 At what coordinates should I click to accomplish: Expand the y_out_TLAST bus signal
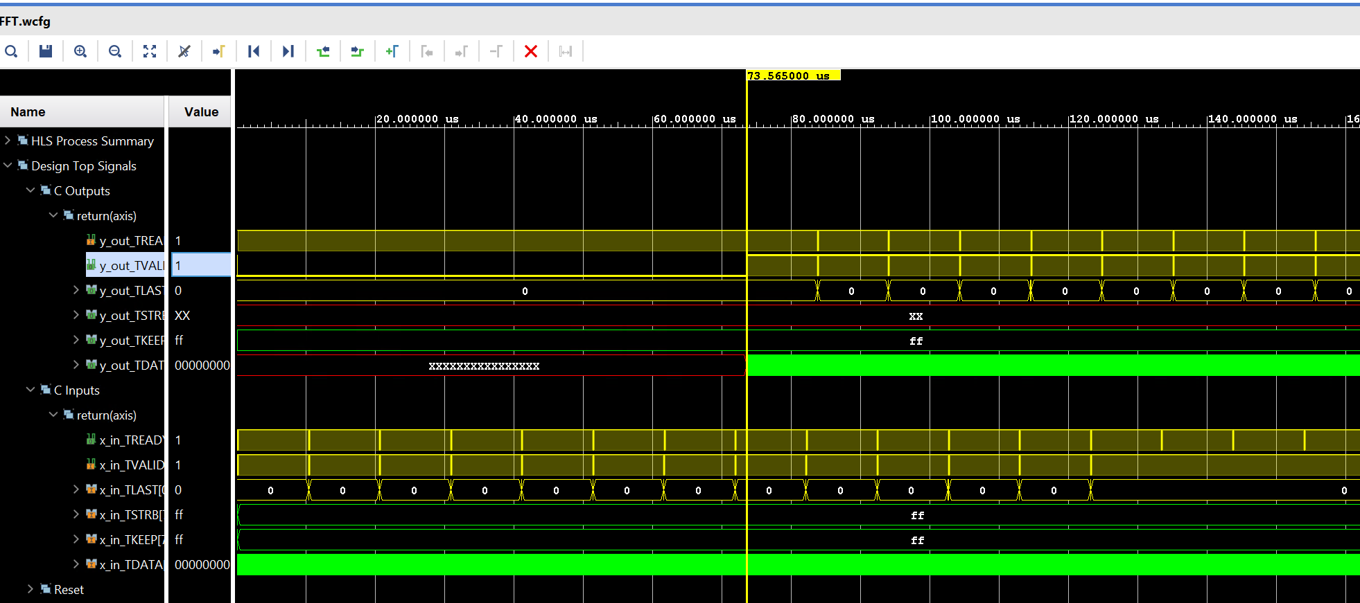(x=76, y=290)
